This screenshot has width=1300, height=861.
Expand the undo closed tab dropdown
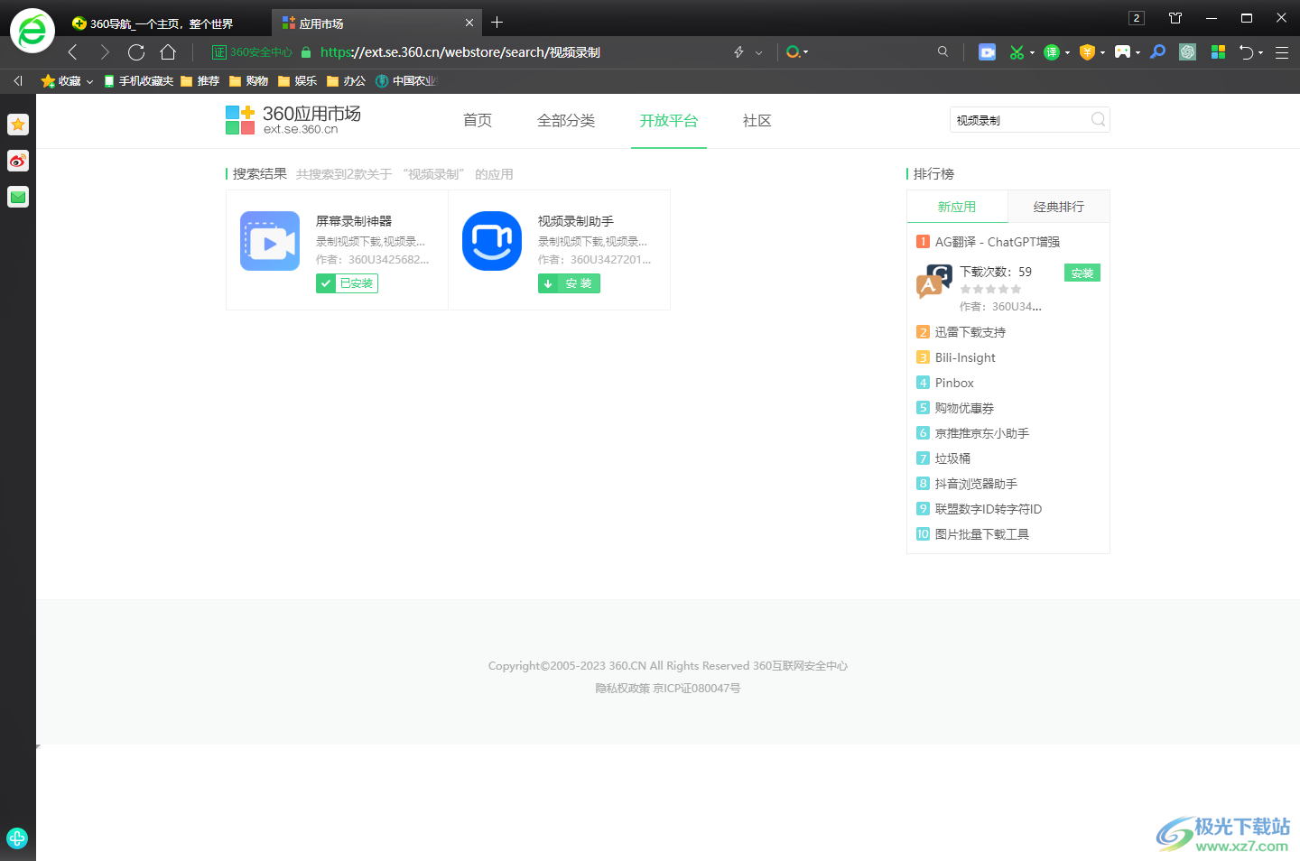point(1261,52)
